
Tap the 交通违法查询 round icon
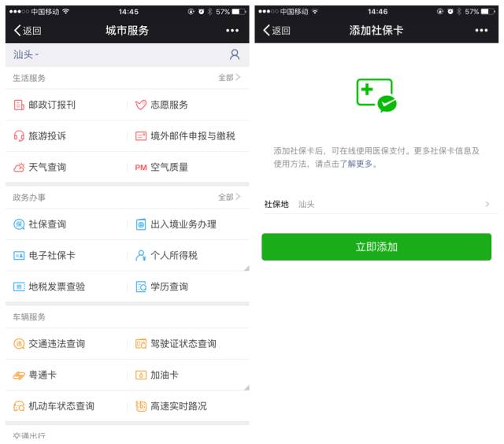19,343
